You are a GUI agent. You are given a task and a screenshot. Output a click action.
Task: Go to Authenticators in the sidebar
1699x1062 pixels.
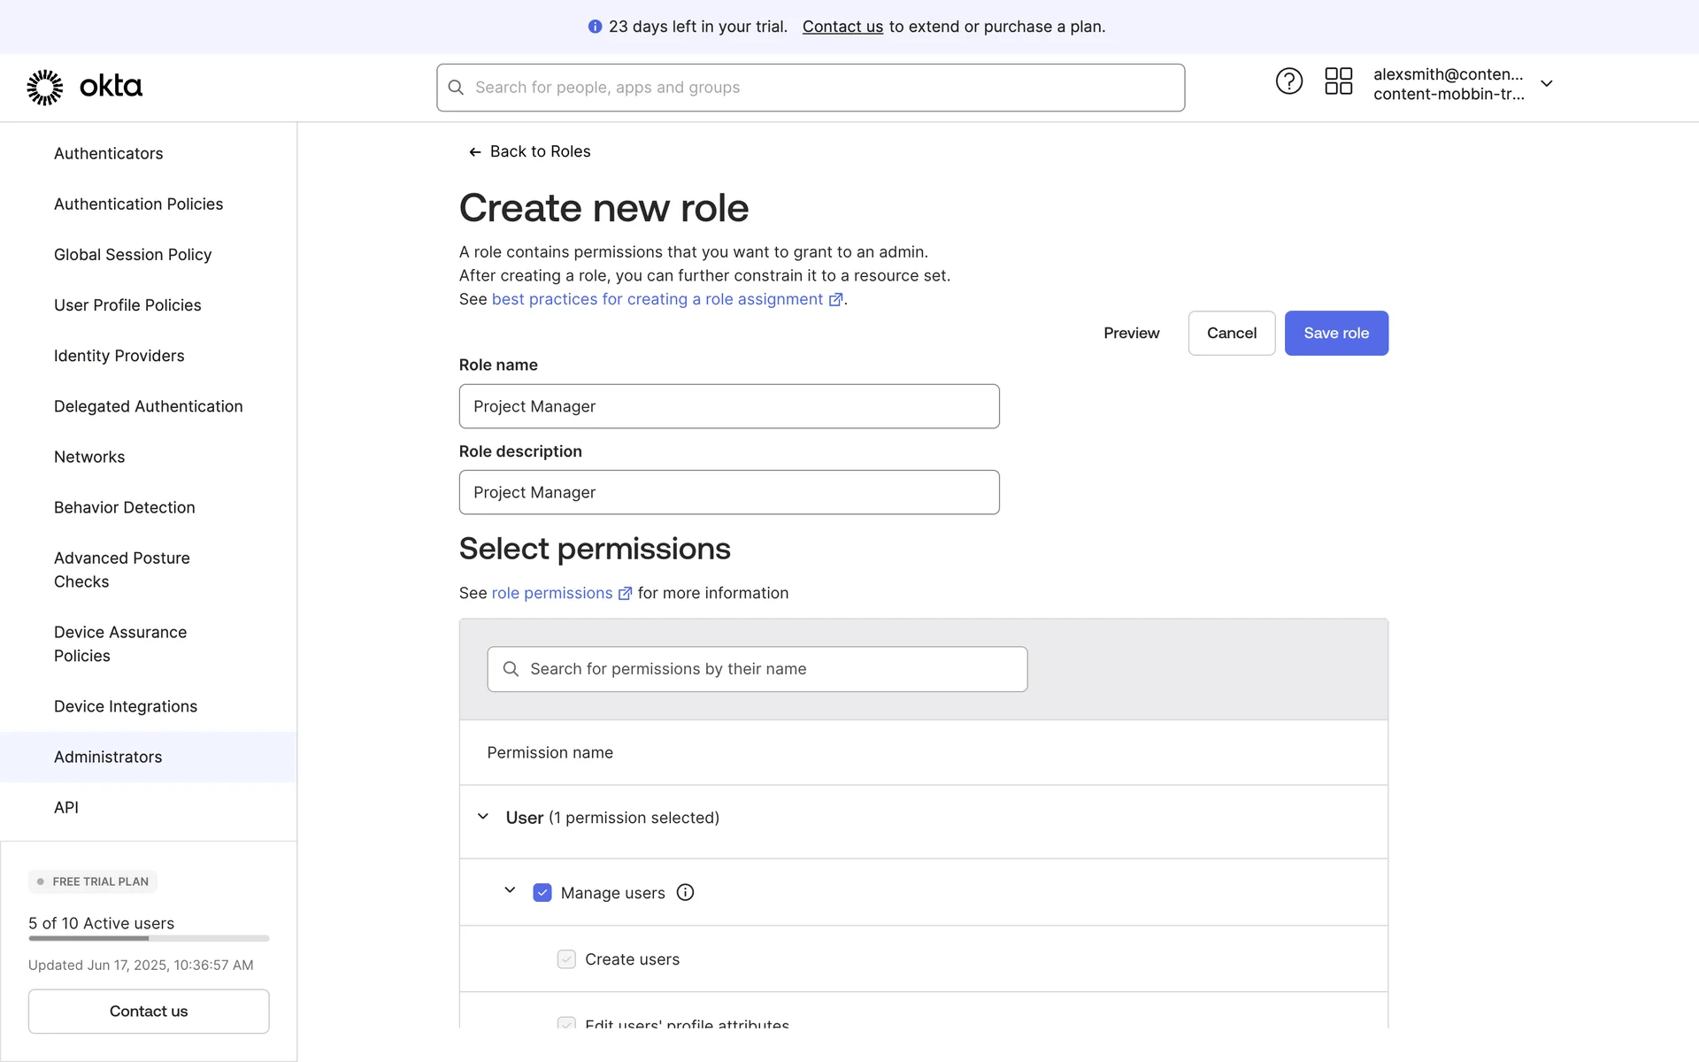(108, 153)
